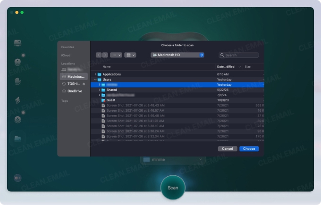Expand the selected highlighted user folder
Image resolution: width=321 pixels, height=205 pixels.
[x=99, y=85]
